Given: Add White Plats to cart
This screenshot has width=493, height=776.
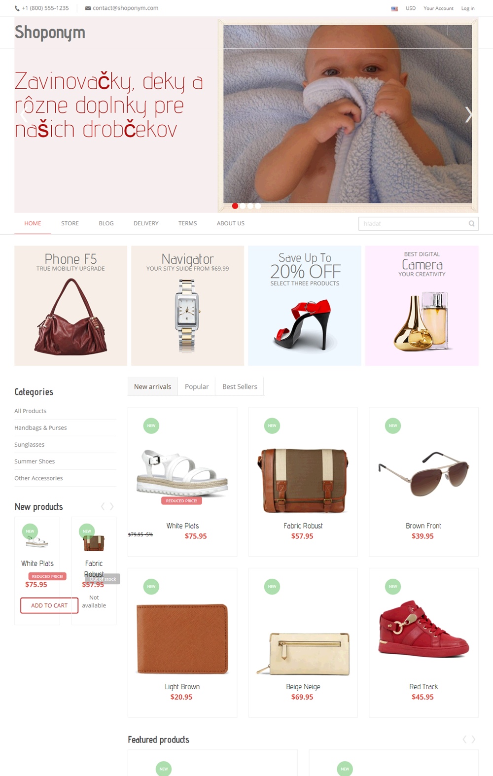Looking at the screenshot, I should 49,605.
